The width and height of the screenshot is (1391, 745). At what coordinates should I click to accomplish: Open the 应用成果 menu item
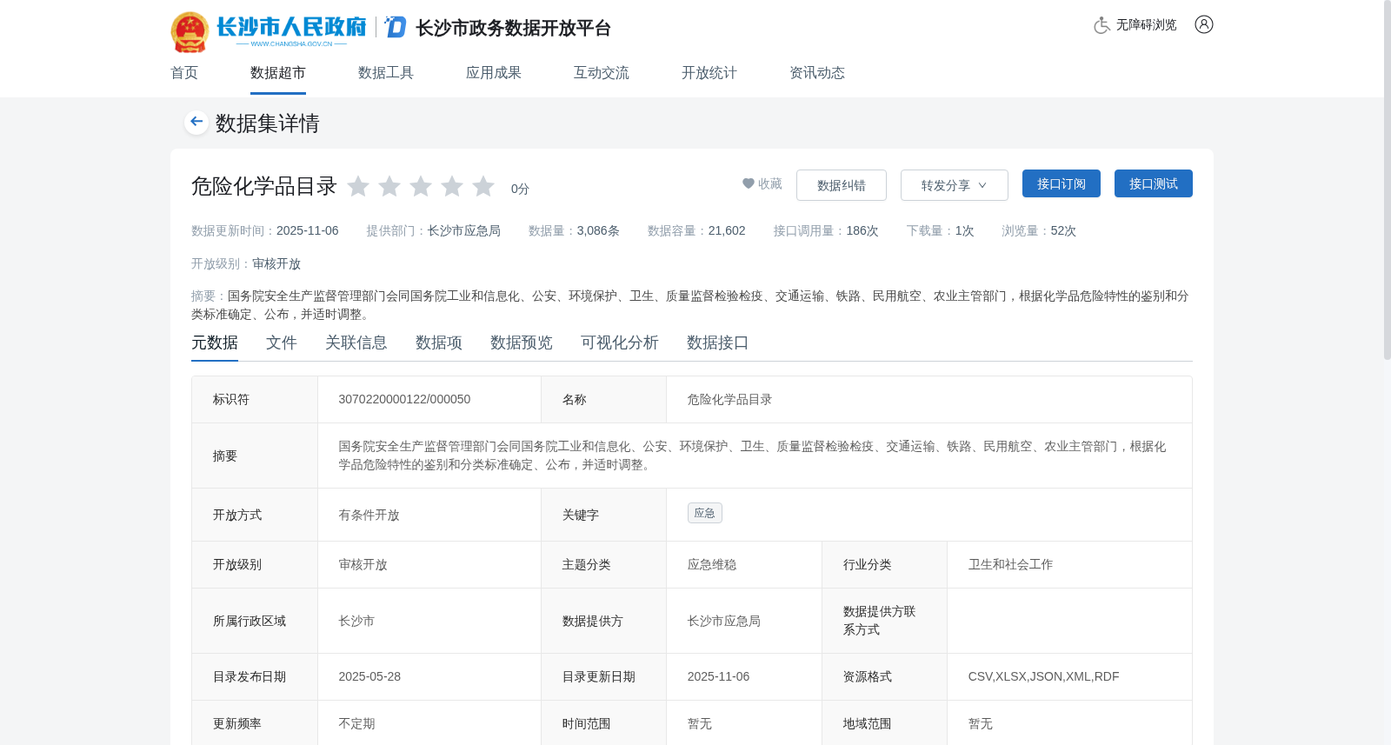pos(494,73)
